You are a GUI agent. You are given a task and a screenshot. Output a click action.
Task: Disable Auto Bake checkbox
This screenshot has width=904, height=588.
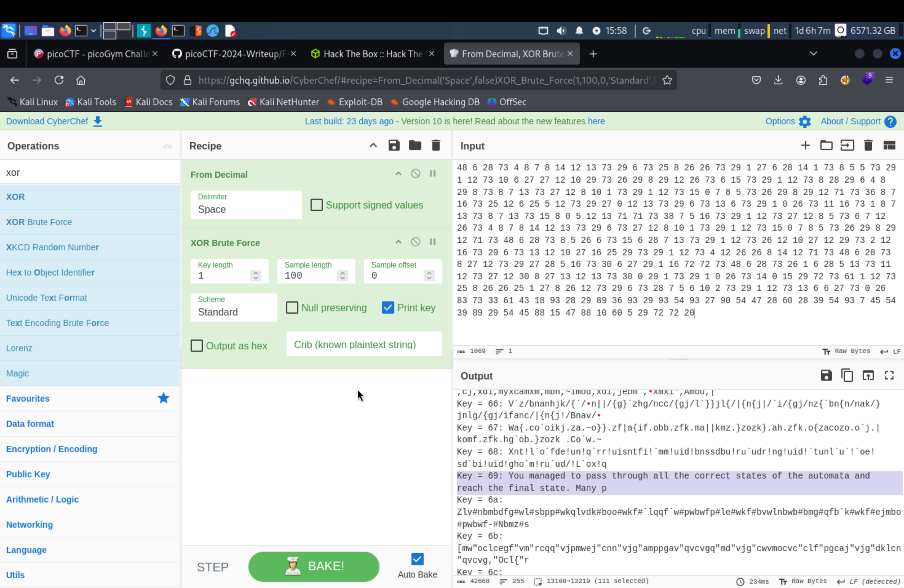(x=417, y=559)
